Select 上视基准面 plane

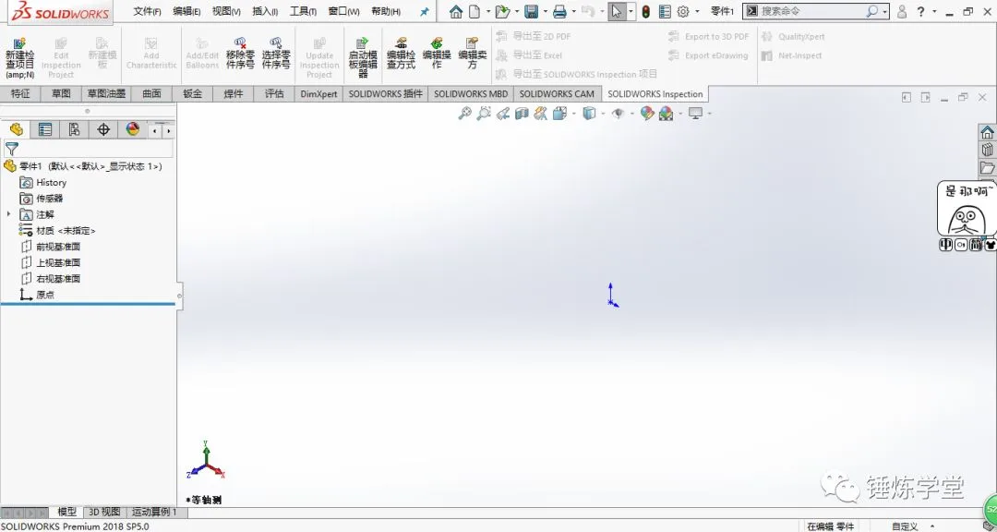click(50, 262)
